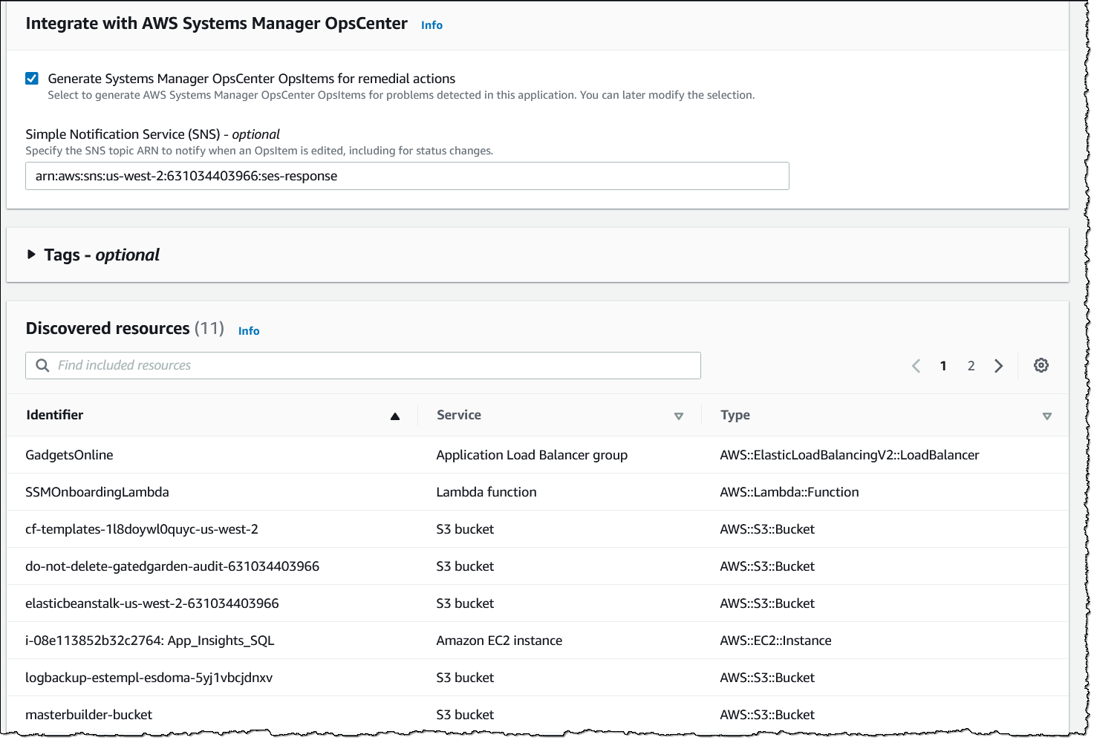Open the Type column sort arrow
Image resolution: width=1094 pixels, height=740 pixels.
(1047, 416)
